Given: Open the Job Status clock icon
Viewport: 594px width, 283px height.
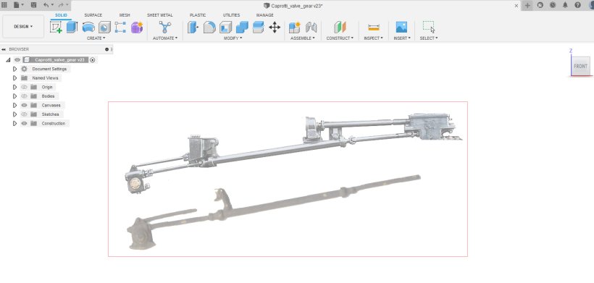Looking at the screenshot, I should click(553, 5).
